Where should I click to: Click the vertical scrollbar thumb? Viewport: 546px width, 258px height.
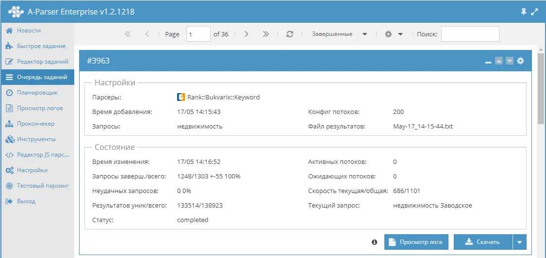pyautogui.click(x=541, y=87)
